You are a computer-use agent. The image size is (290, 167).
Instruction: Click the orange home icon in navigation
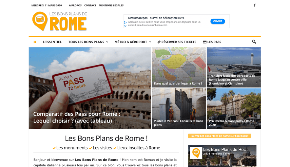(x=35, y=42)
